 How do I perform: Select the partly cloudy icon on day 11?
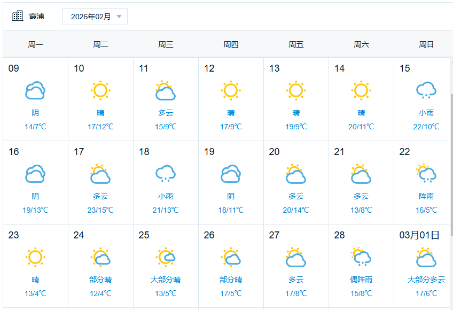[166, 91]
